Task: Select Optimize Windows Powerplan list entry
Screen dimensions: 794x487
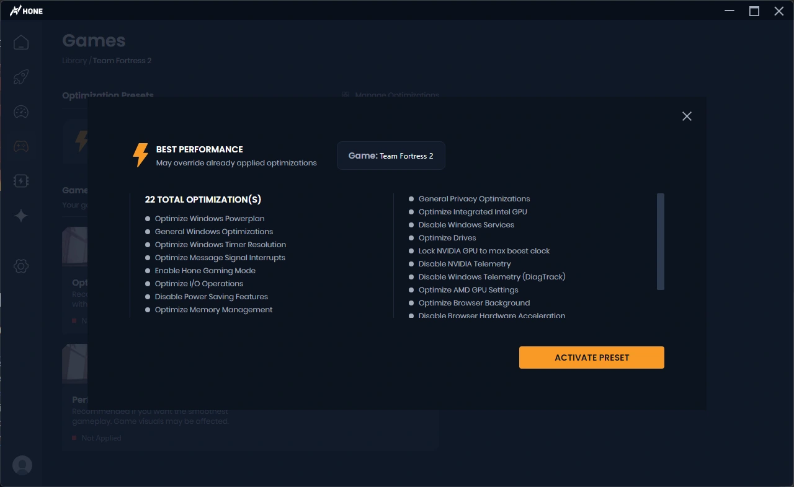Action: pyautogui.click(x=210, y=219)
